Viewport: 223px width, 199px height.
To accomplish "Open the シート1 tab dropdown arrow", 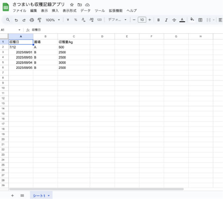I will pos(49,196).
